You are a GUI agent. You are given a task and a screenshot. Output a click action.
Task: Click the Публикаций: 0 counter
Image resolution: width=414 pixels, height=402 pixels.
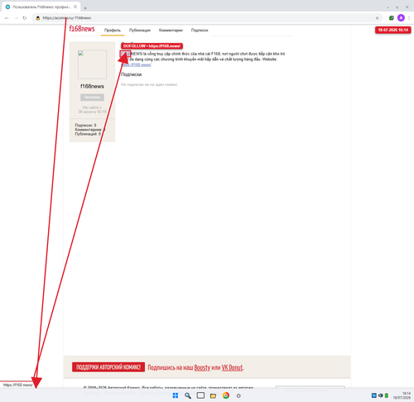pos(88,134)
